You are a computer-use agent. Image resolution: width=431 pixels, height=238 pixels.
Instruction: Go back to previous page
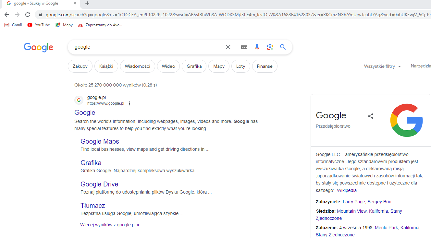point(7,15)
